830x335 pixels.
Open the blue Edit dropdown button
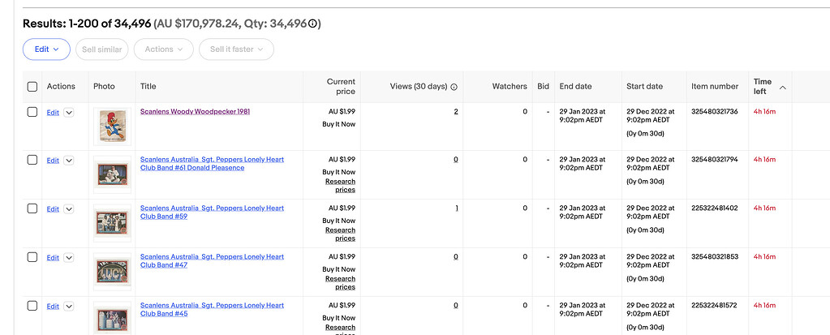(x=46, y=49)
